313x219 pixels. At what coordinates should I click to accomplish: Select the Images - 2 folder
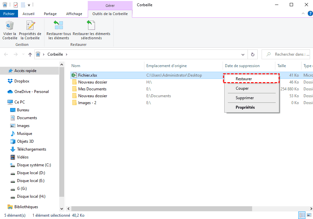click(x=87, y=103)
